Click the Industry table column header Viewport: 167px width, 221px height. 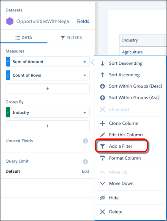[142, 40]
